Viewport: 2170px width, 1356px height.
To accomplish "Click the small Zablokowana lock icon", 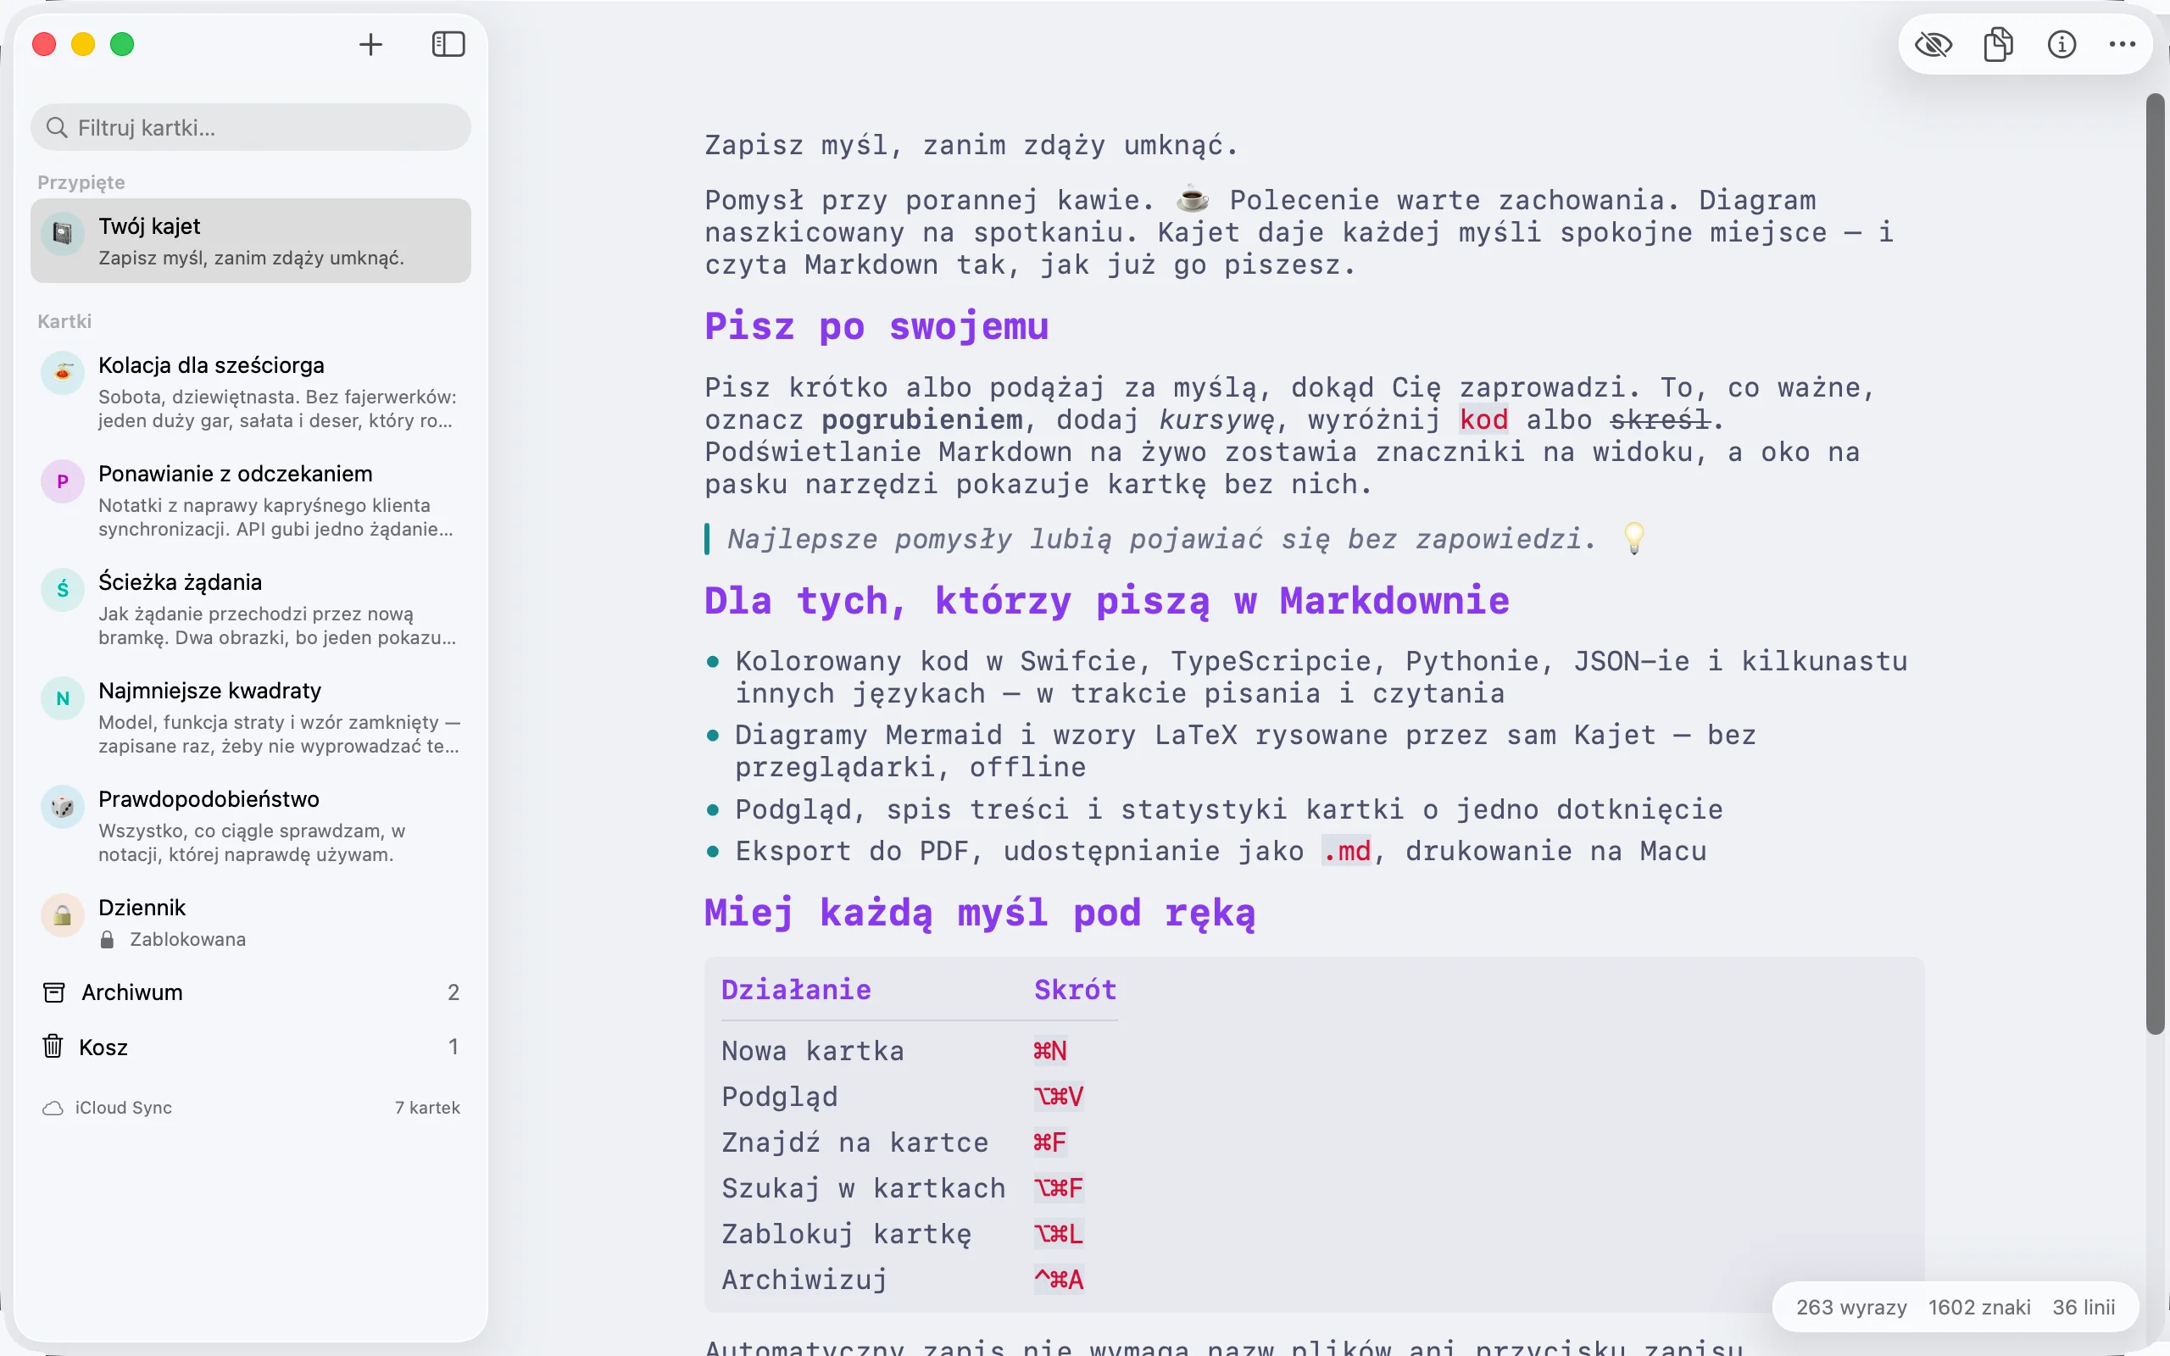I will [107, 939].
